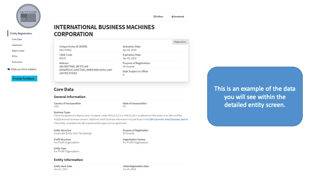Viewport: 323px width, 176px height.
Task: Open the Entity Registration sidebar section
Action: click(21, 33)
